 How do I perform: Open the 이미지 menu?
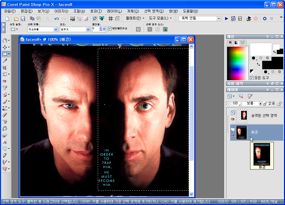pyautogui.click(x=61, y=11)
